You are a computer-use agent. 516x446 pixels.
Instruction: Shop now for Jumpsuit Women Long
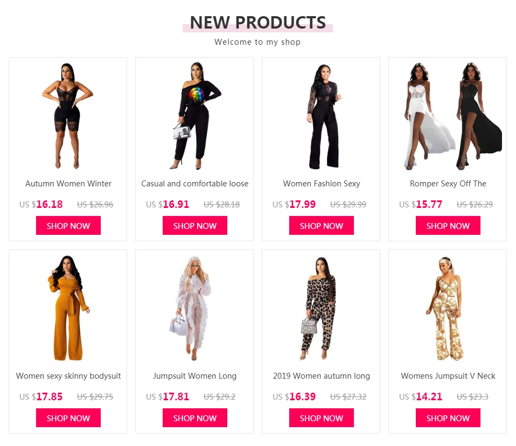click(195, 417)
